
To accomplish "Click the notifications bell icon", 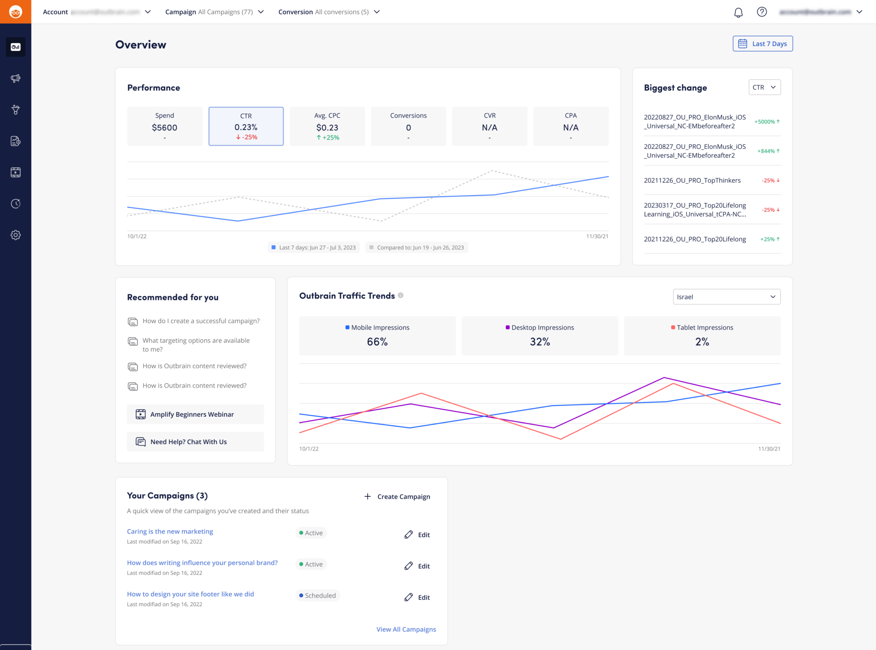I will [x=737, y=12].
